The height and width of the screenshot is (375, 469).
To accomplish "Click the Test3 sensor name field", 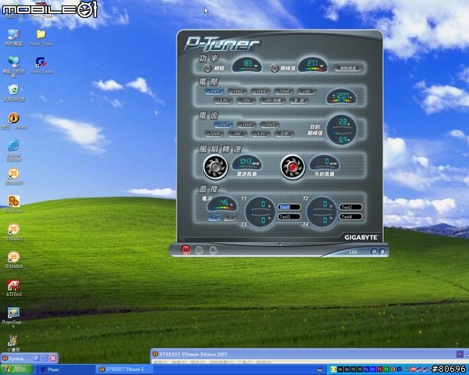I will click(289, 216).
